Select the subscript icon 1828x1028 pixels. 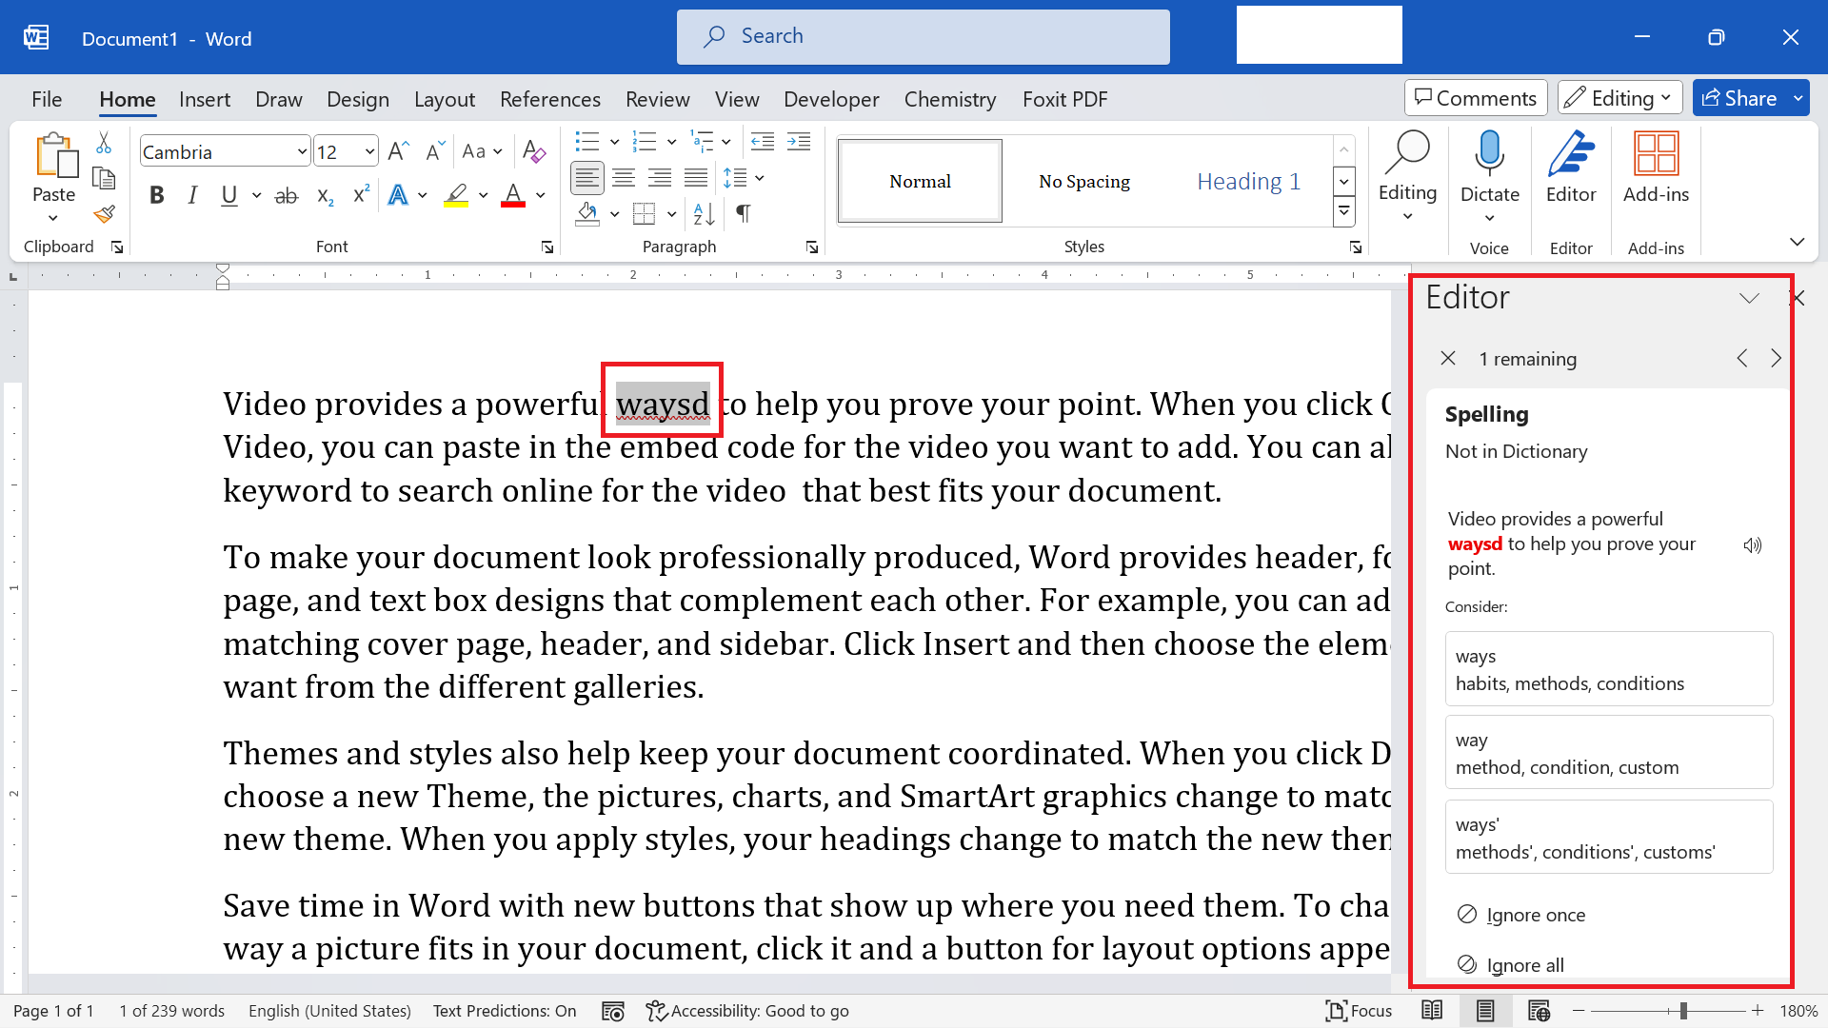[x=324, y=195]
